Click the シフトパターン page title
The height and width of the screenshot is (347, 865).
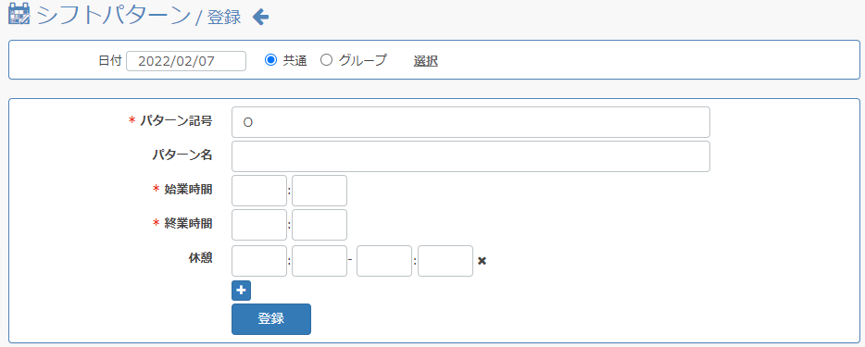pos(113,16)
